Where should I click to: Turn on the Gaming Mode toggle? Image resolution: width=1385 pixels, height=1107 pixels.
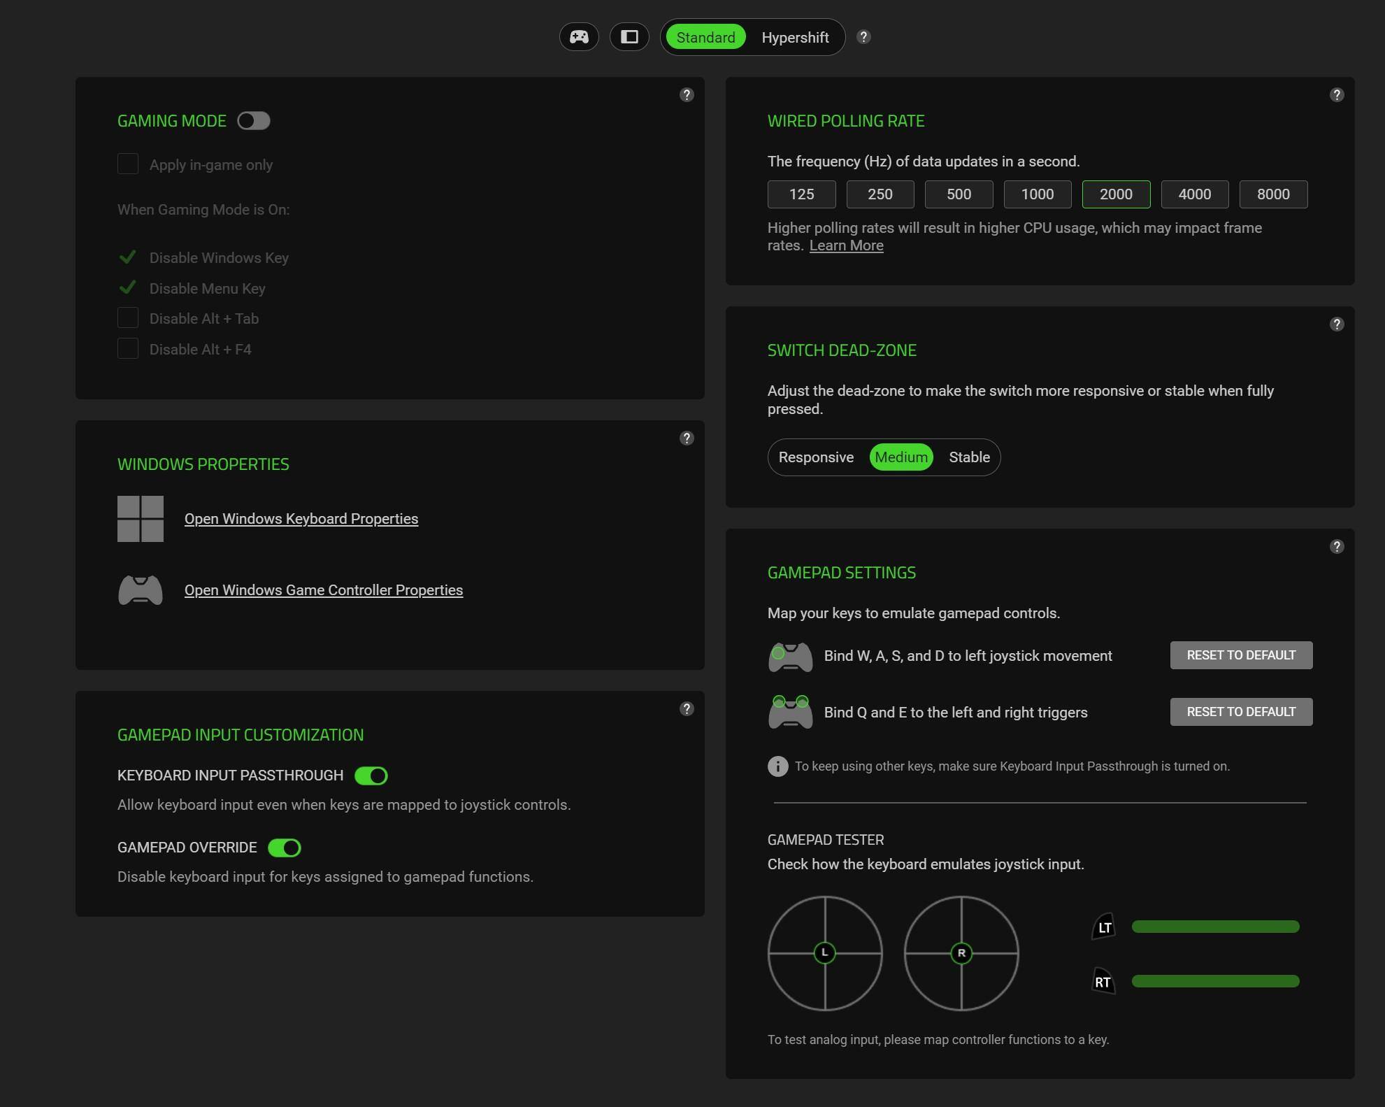tap(253, 121)
